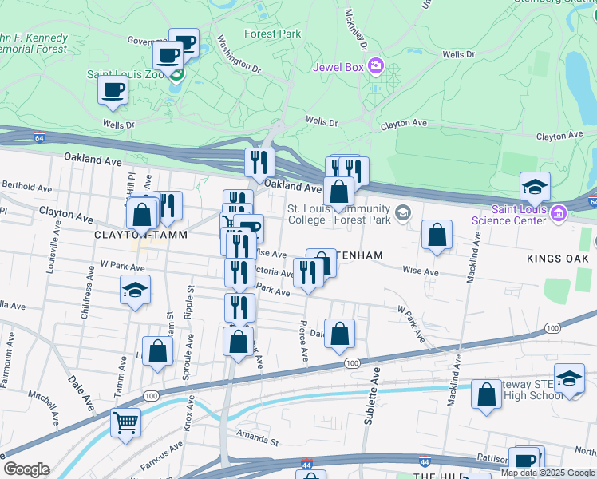Click the Route 100 shield near Sublette Ave
Viewport: 597px width, 479px height.
point(352,363)
